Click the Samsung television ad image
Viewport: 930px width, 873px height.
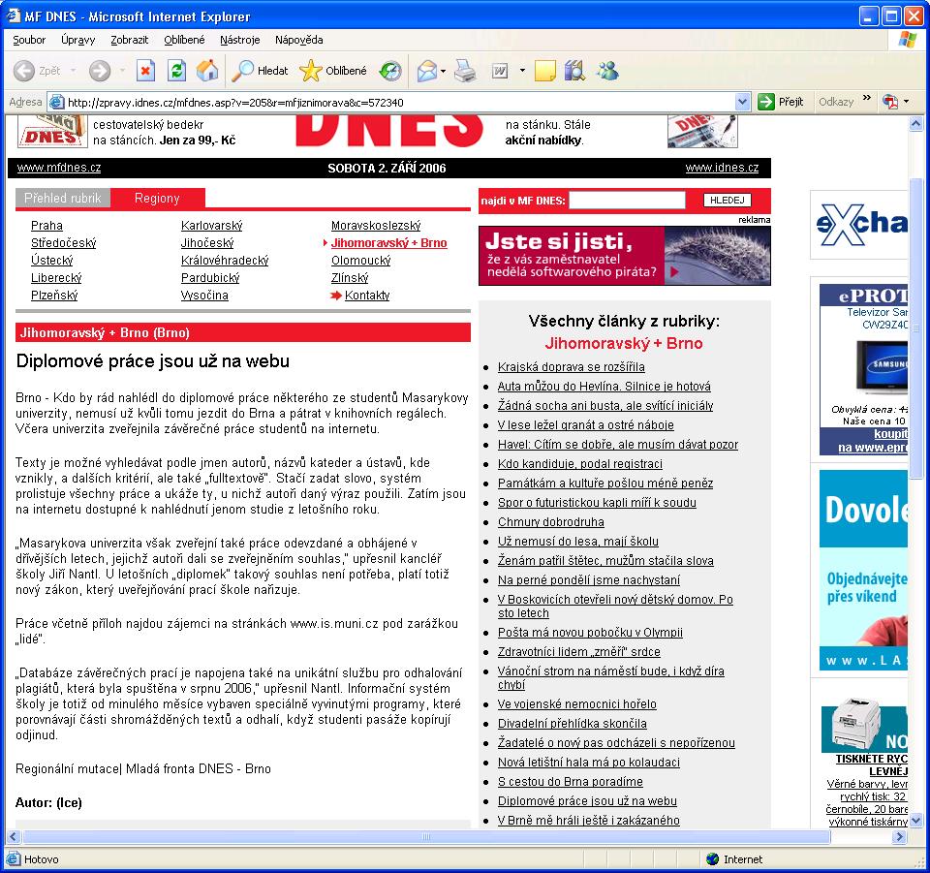[x=882, y=365]
